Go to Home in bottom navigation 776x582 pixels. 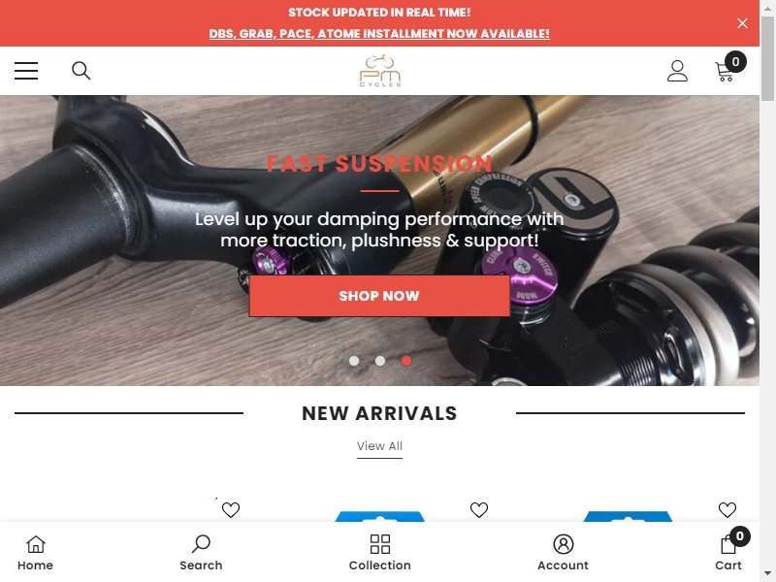[x=35, y=553]
